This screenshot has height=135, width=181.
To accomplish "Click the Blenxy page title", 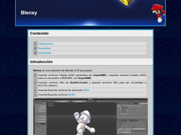I will [29, 13].
